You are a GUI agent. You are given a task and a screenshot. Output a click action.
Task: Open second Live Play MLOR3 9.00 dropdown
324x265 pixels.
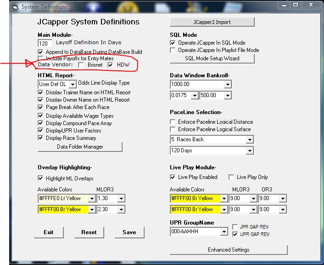pyautogui.click(x=253, y=209)
